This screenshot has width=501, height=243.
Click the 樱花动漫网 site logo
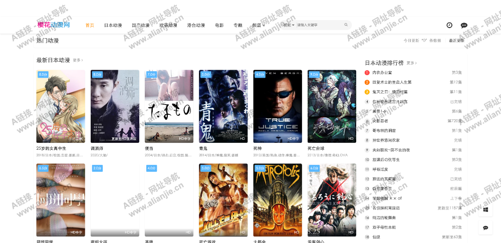pos(54,25)
